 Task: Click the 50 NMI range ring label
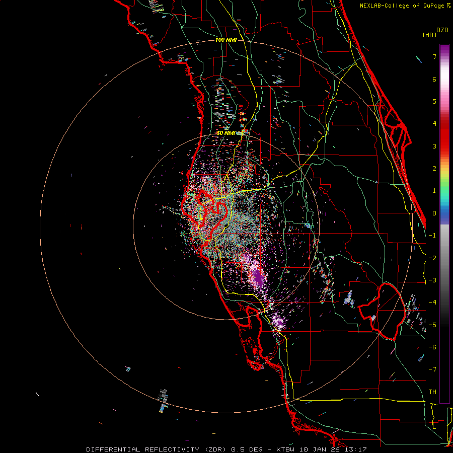[x=226, y=133]
